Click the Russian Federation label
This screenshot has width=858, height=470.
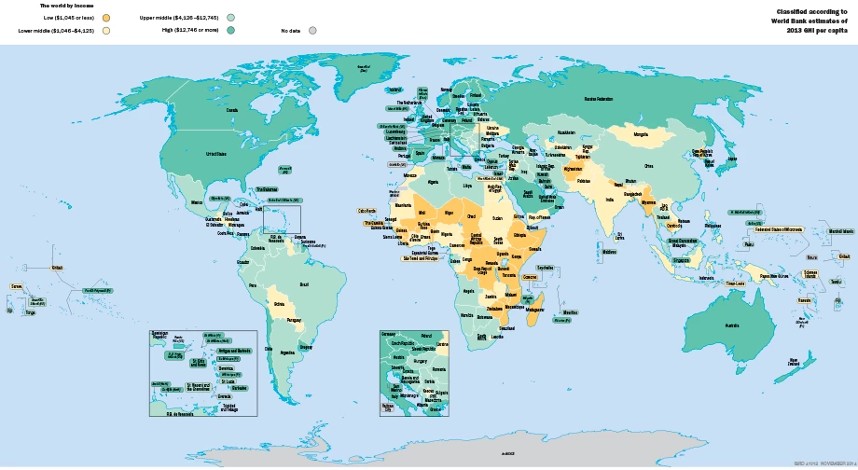[x=599, y=100]
